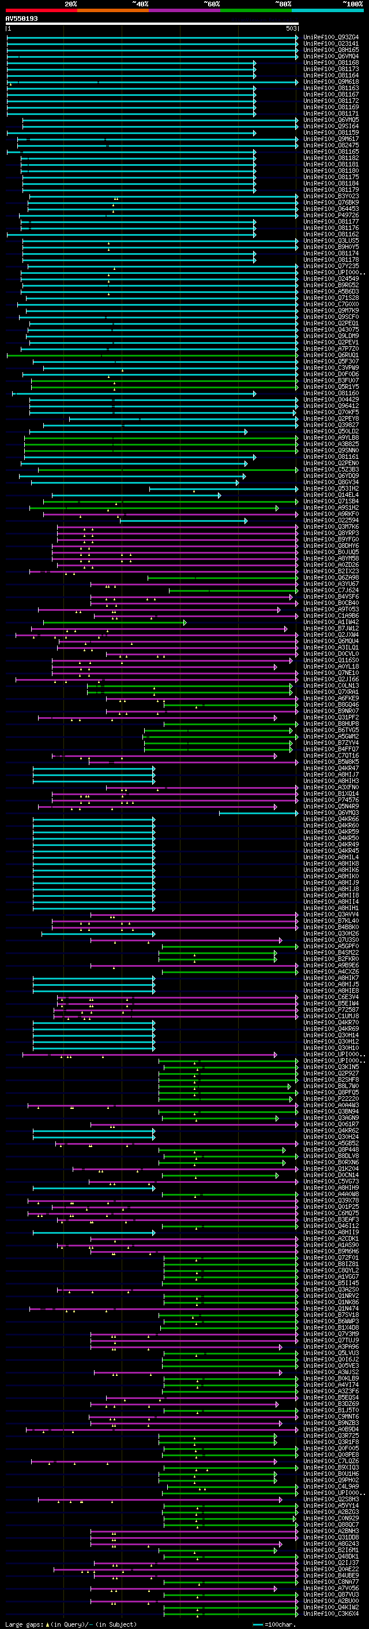Click the '503' query length label
369x1629 pixels.
[x=291, y=28]
